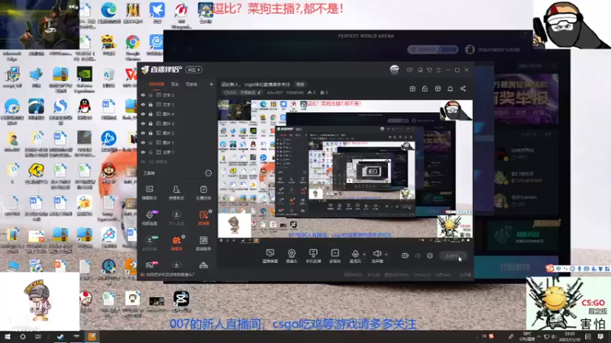This screenshot has width=611, height=343.
Task: Open the gift box icon above the preview
Action: (x=412, y=88)
